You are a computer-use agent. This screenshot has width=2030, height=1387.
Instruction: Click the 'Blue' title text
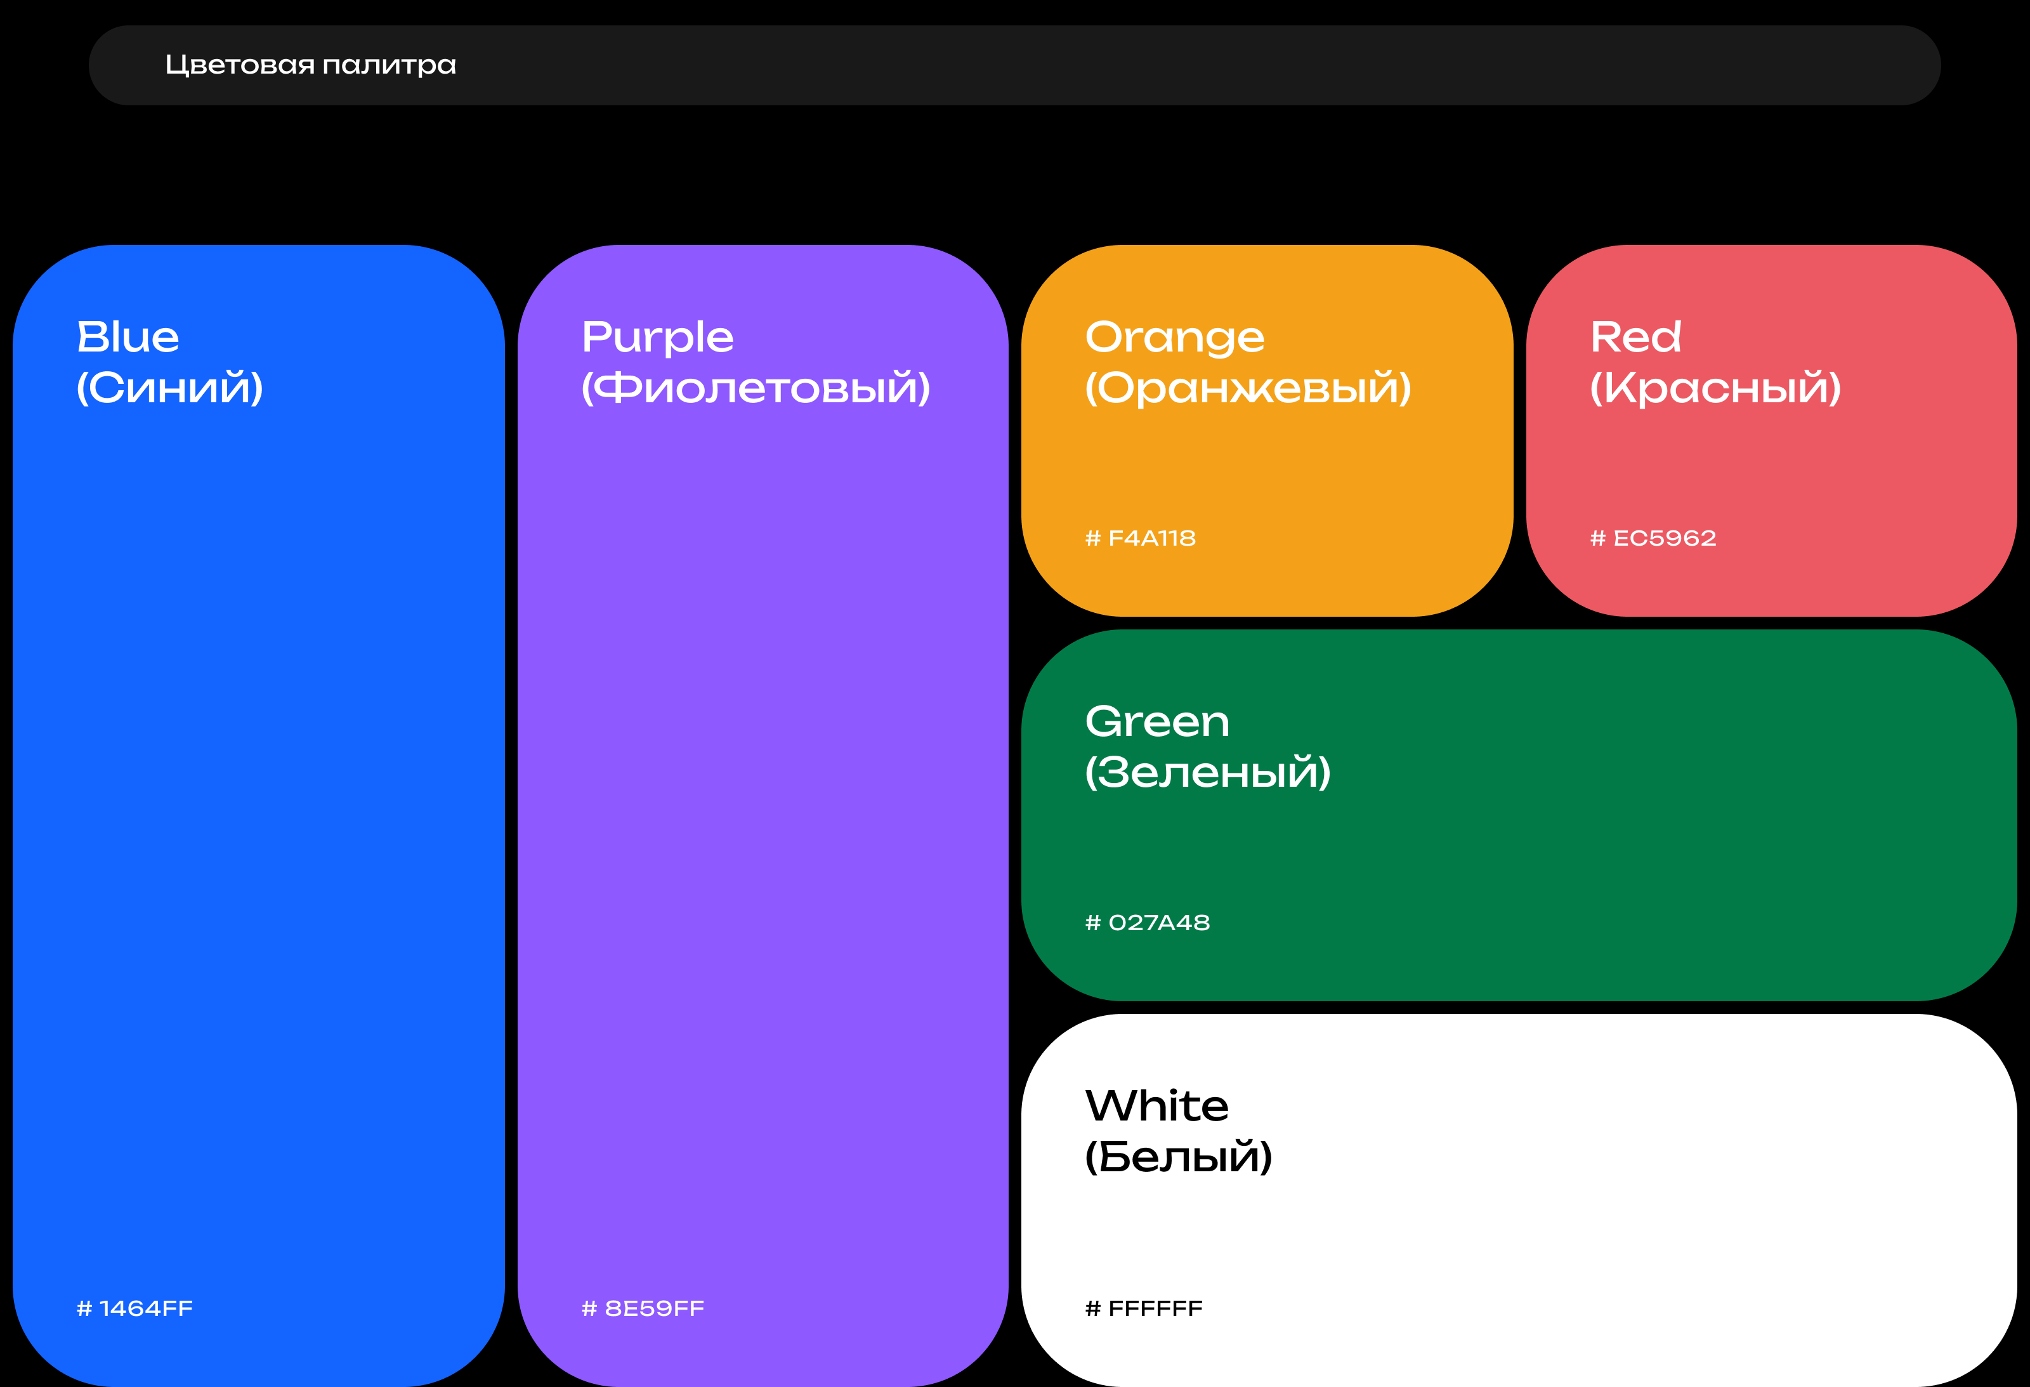128,337
